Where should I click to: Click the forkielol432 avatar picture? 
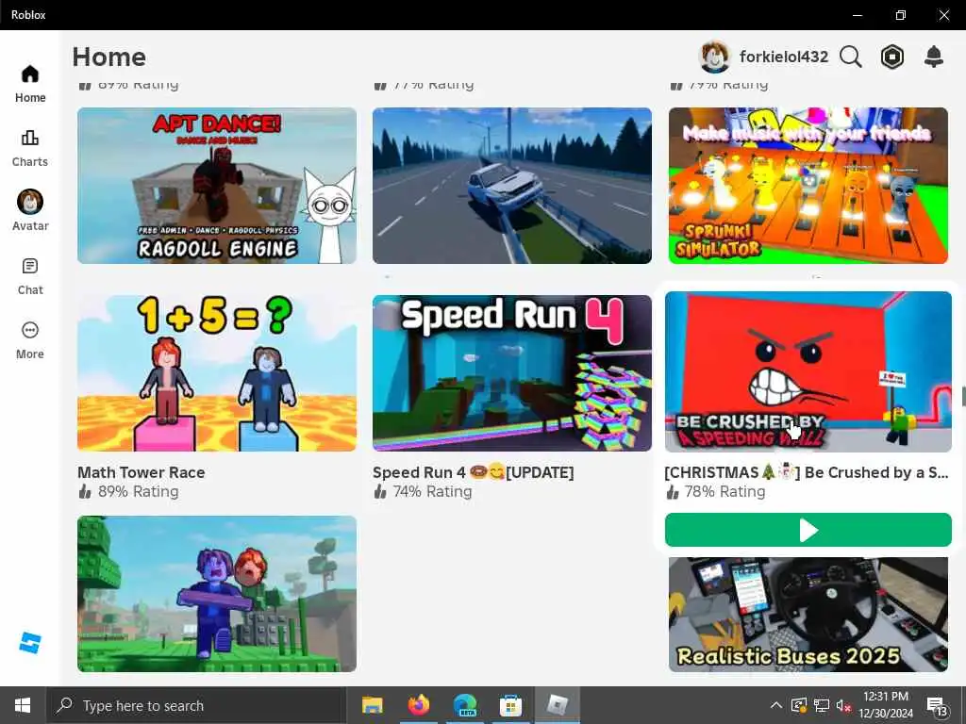click(715, 57)
